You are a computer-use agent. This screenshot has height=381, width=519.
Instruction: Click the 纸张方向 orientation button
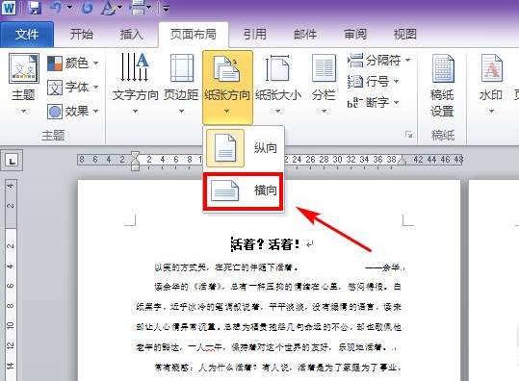coord(227,87)
